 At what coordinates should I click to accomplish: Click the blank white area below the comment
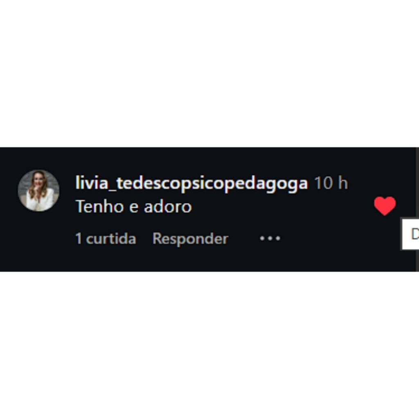[x=209, y=345]
